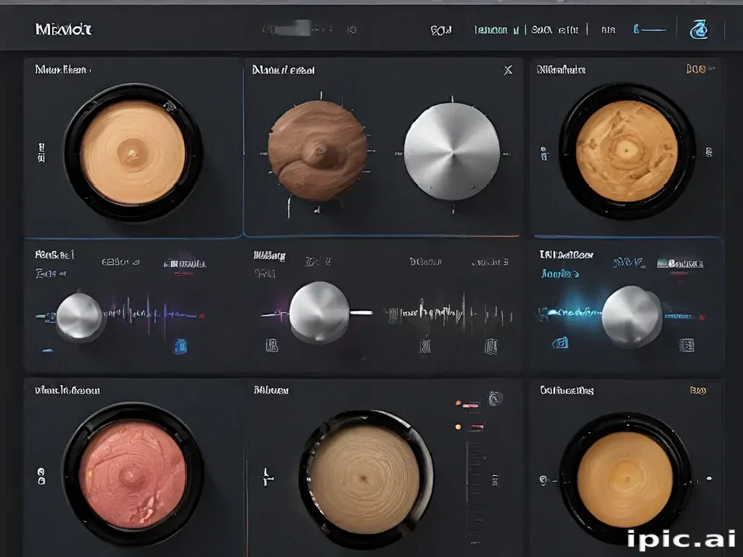
Task: Click the small icon right of the vertical fader
Action: tap(495, 480)
